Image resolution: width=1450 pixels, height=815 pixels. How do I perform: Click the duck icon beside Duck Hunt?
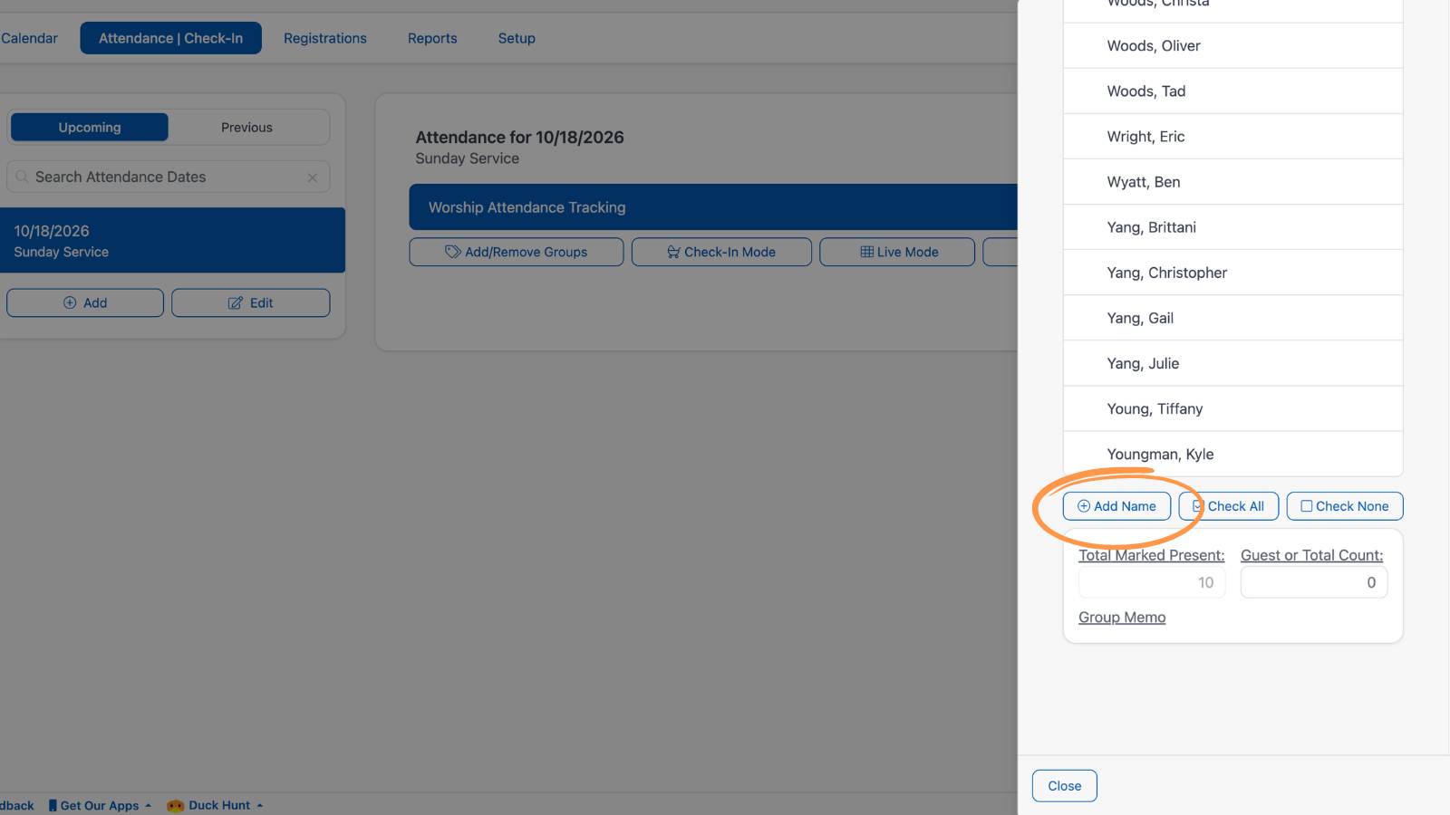pos(176,805)
